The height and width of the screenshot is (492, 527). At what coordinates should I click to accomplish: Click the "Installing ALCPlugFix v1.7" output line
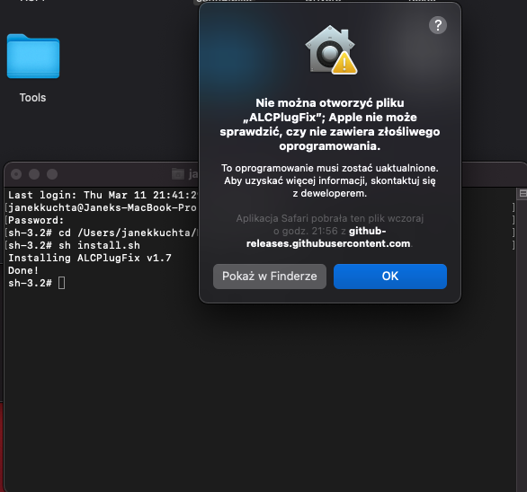90,258
